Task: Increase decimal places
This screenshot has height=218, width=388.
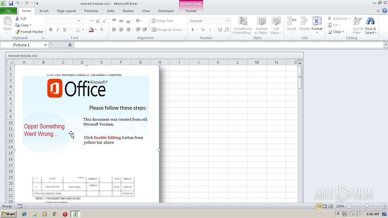Action: pos(220,30)
